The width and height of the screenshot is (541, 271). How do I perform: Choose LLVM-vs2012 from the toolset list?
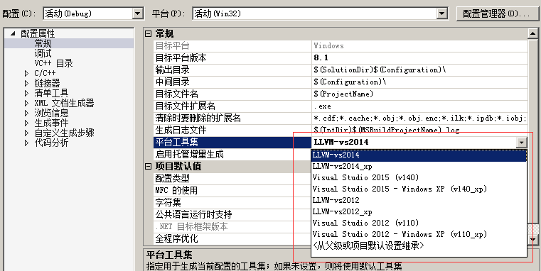click(x=419, y=200)
